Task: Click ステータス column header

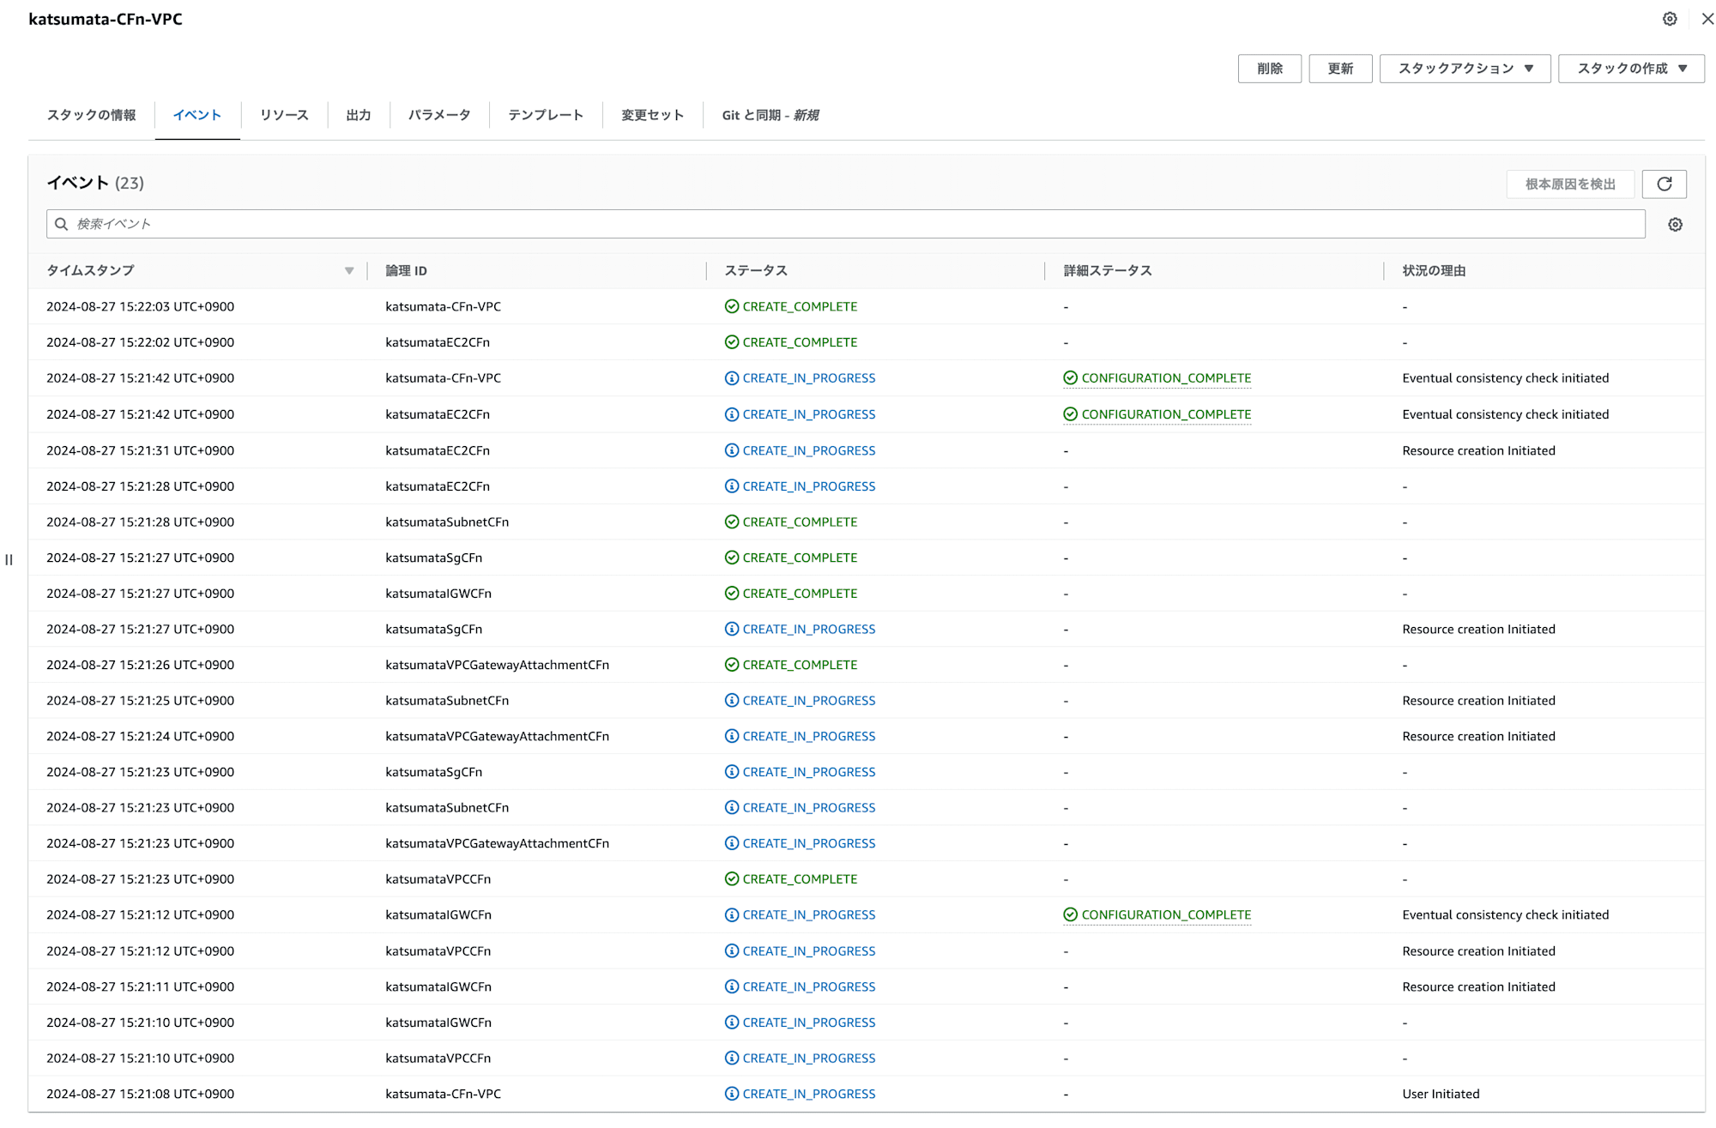Action: pyautogui.click(x=756, y=271)
